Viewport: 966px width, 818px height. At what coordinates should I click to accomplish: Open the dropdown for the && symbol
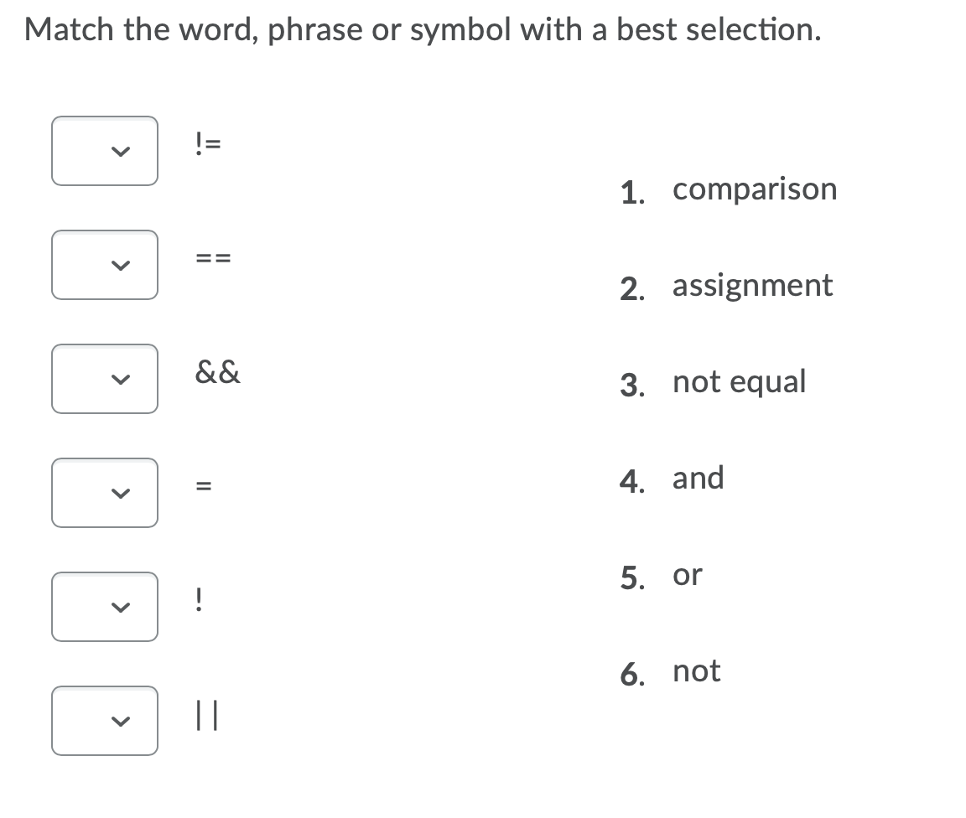pyautogui.click(x=105, y=379)
